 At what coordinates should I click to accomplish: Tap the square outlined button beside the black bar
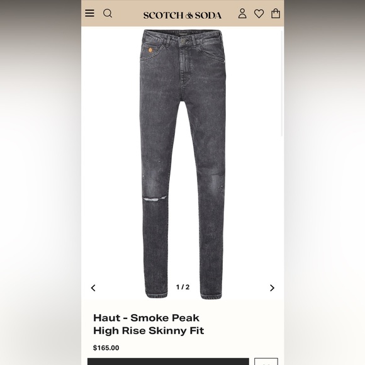(x=266, y=361)
